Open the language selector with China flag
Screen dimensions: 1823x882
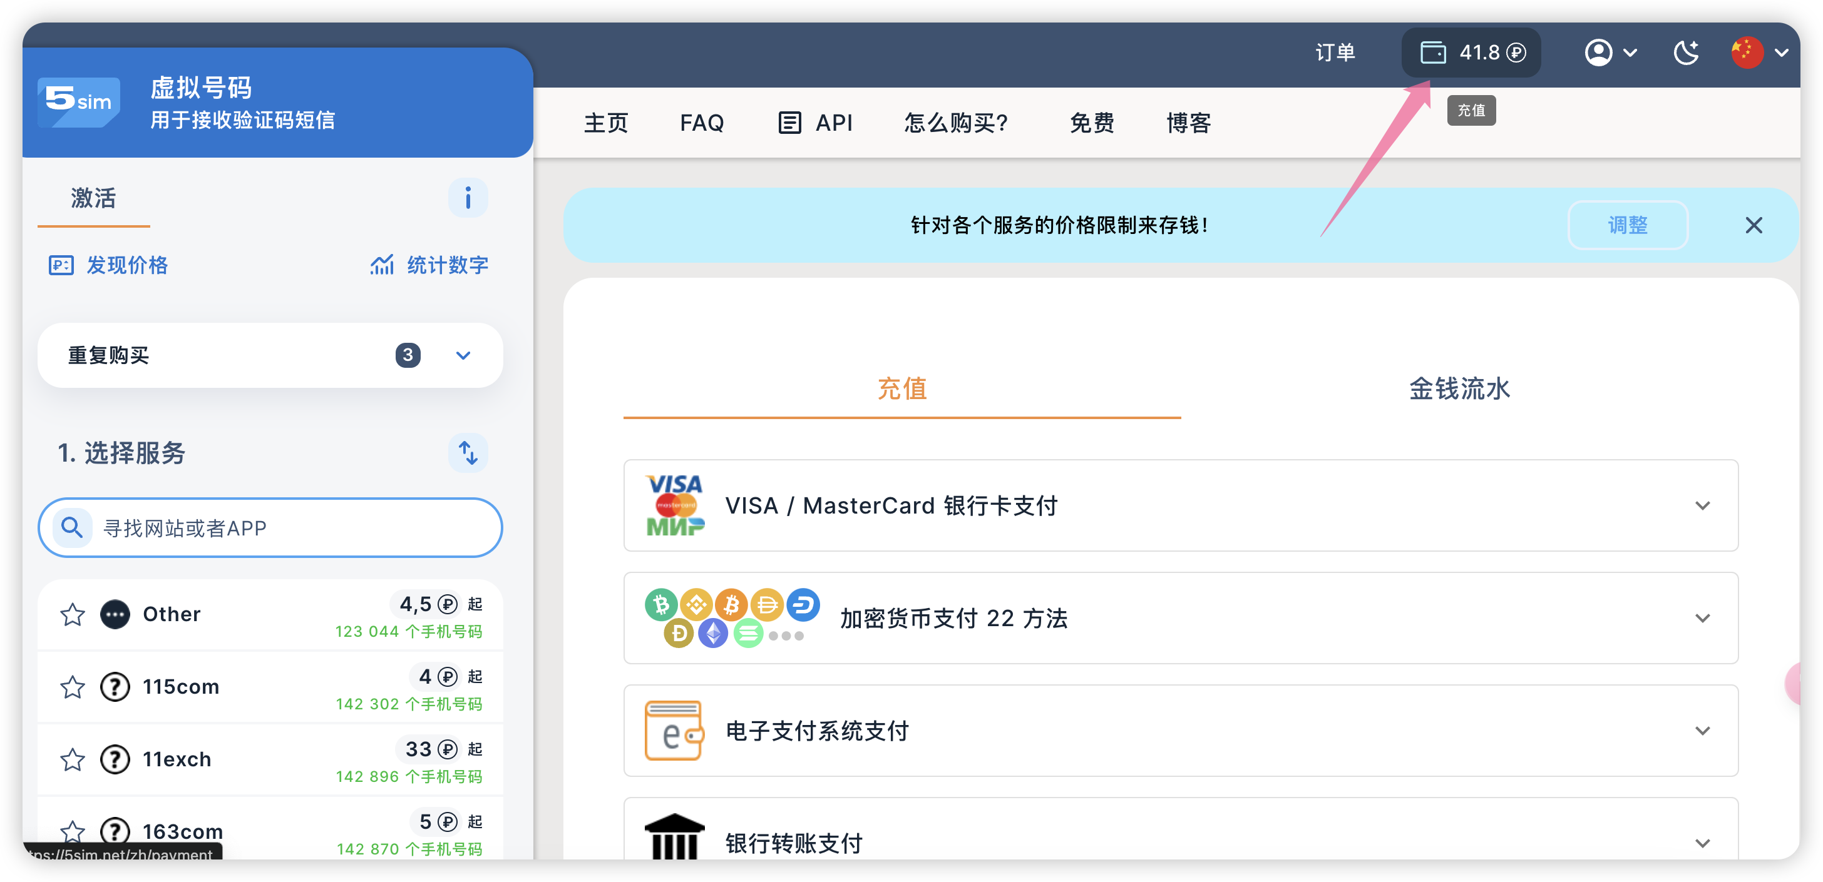click(x=1760, y=53)
